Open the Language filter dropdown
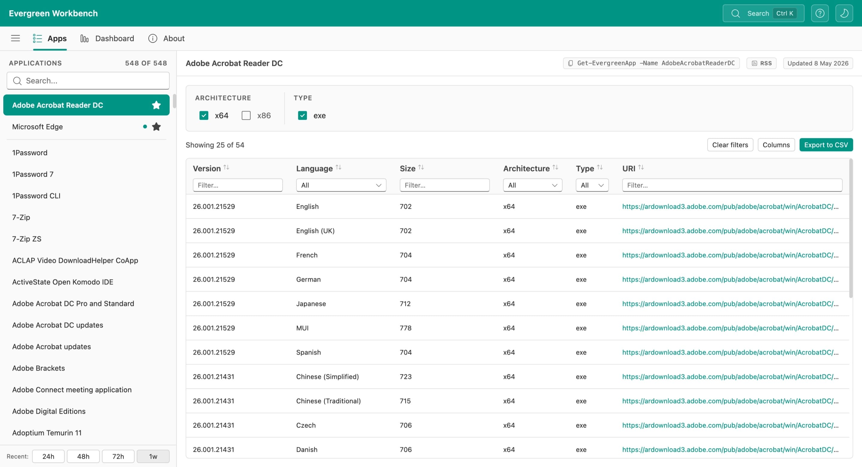The width and height of the screenshot is (862, 467). [x=341, y=185]
